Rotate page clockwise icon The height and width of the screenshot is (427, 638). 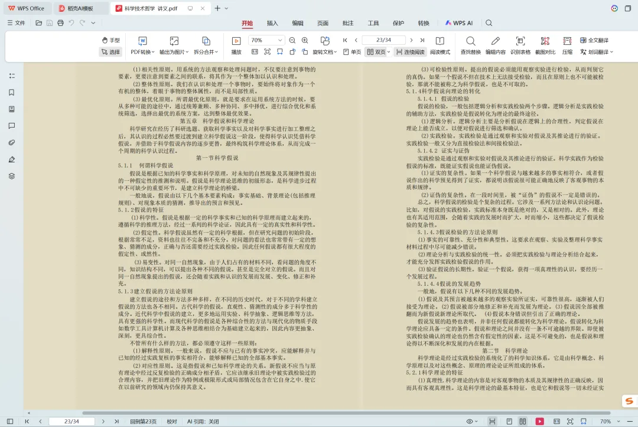(305, 51)
